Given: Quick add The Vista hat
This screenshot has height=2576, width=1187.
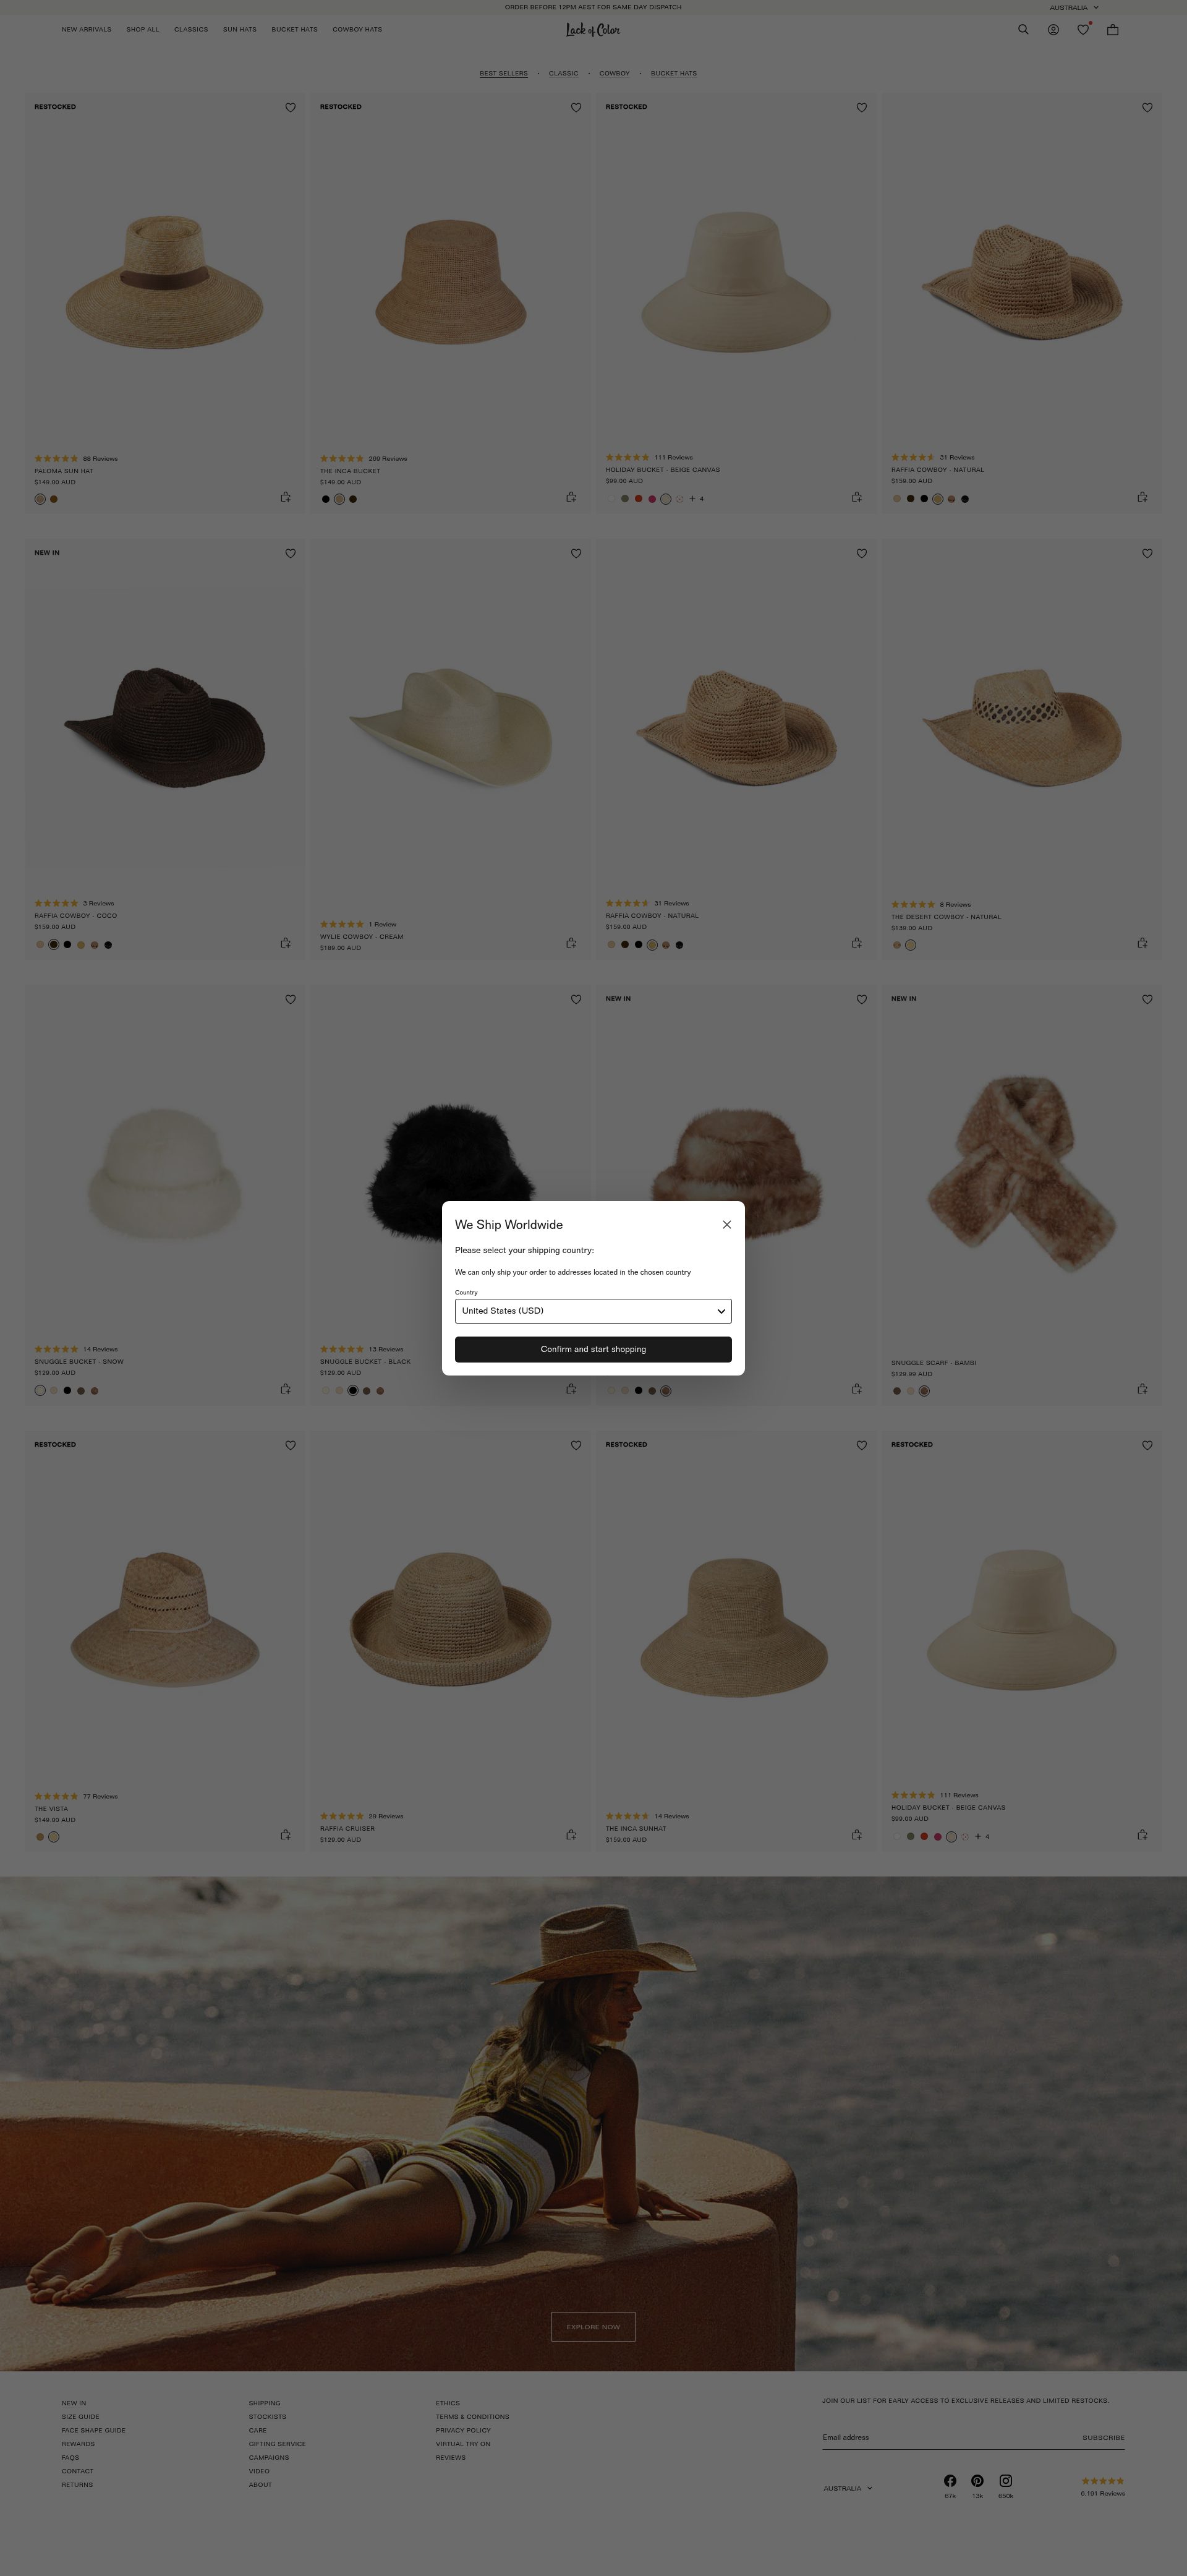Looking at the screenshot, I should click(286, 1835).
